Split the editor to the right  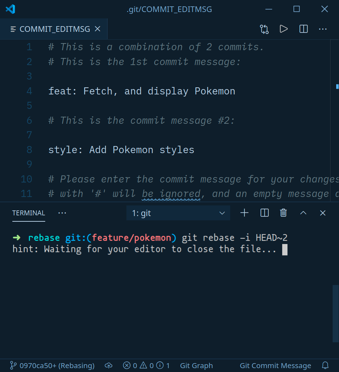click(x=303, y=29)
